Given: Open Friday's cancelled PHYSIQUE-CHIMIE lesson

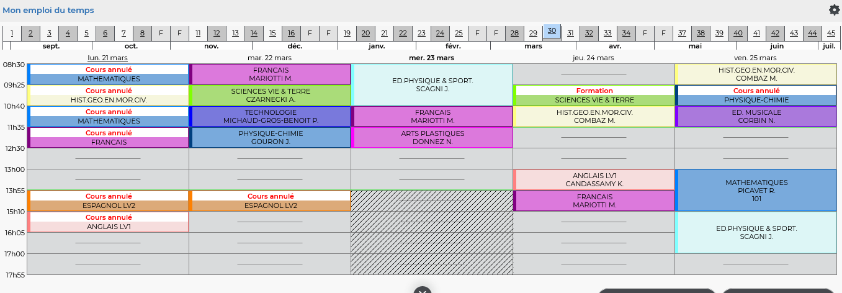Looking at the screenshot, I should [x=756, y=95].
